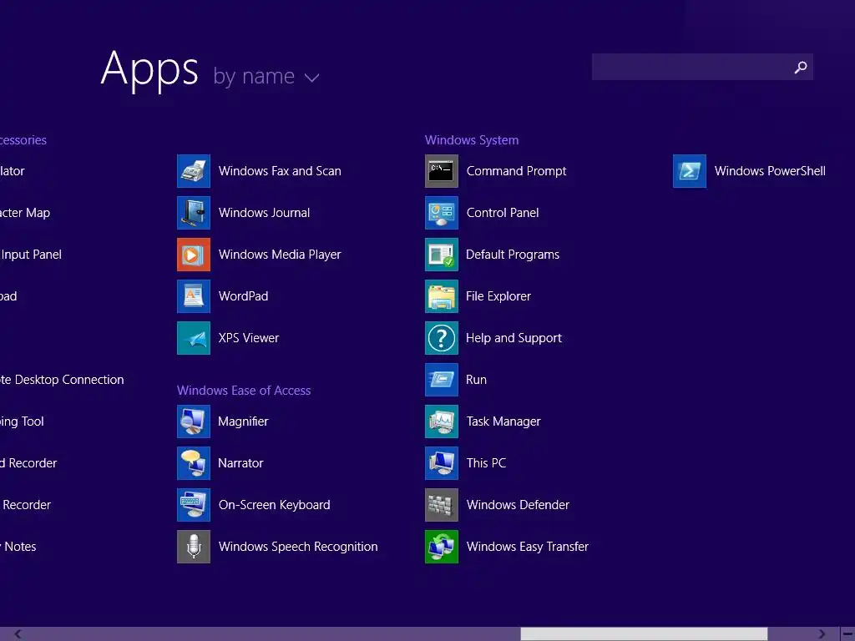
Task: Click the 'Run' text label
Action: click(x=476, y=380)
